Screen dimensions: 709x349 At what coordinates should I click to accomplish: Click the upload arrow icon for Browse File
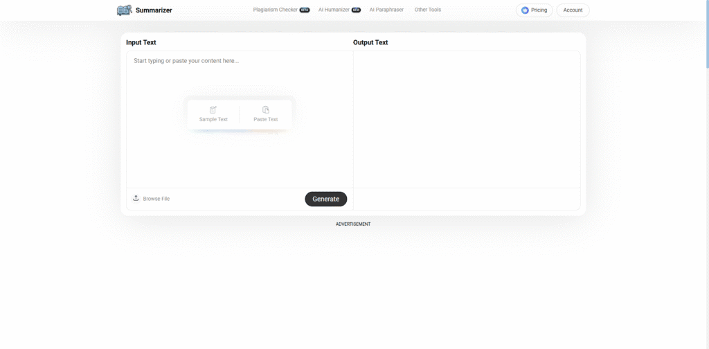coord(136,198)
